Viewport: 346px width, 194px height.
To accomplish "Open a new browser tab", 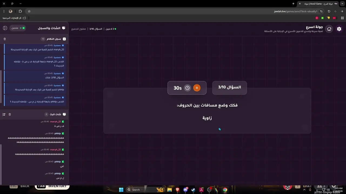I will click(293, 4).
